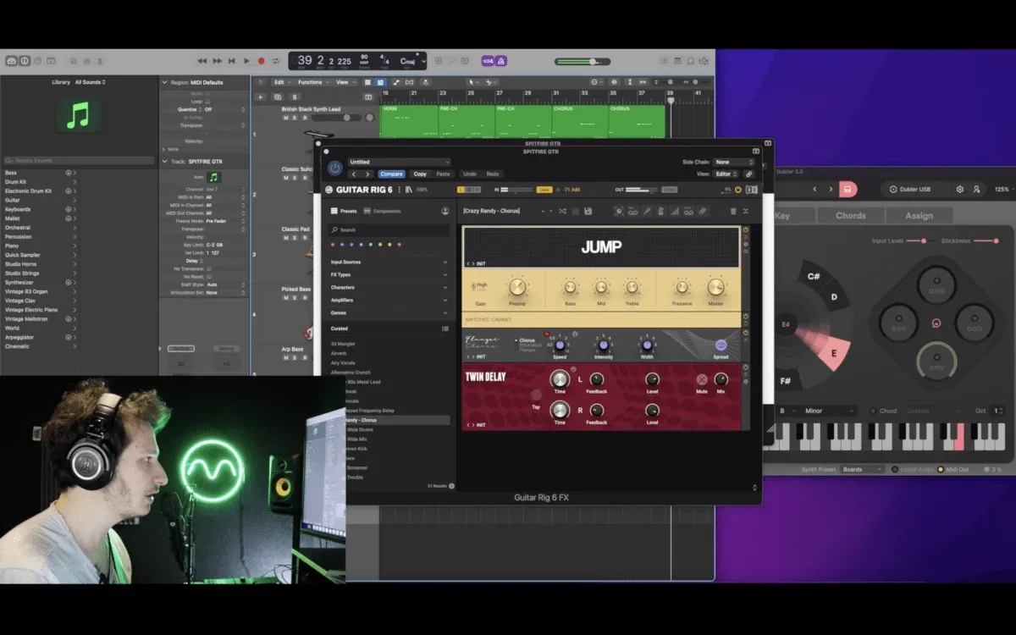Mute the British Stack Synth Lead track
1016x635 pixels.
(x=285, y=118)
